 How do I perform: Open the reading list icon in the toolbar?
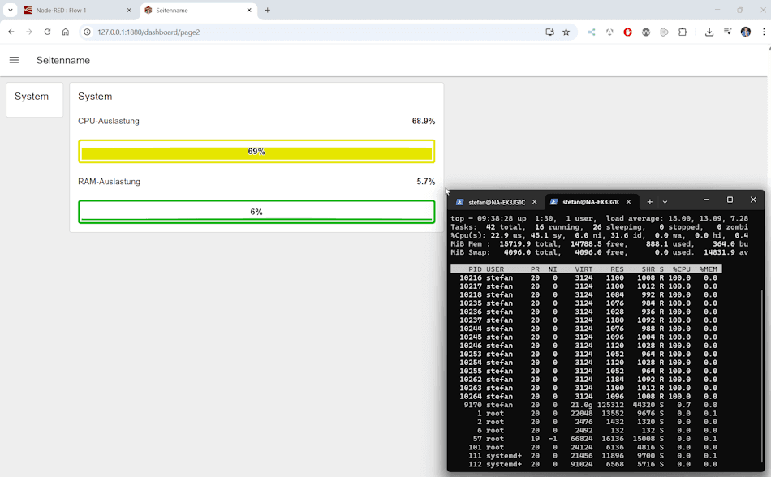pyautogui.click(x=729, y=31)
